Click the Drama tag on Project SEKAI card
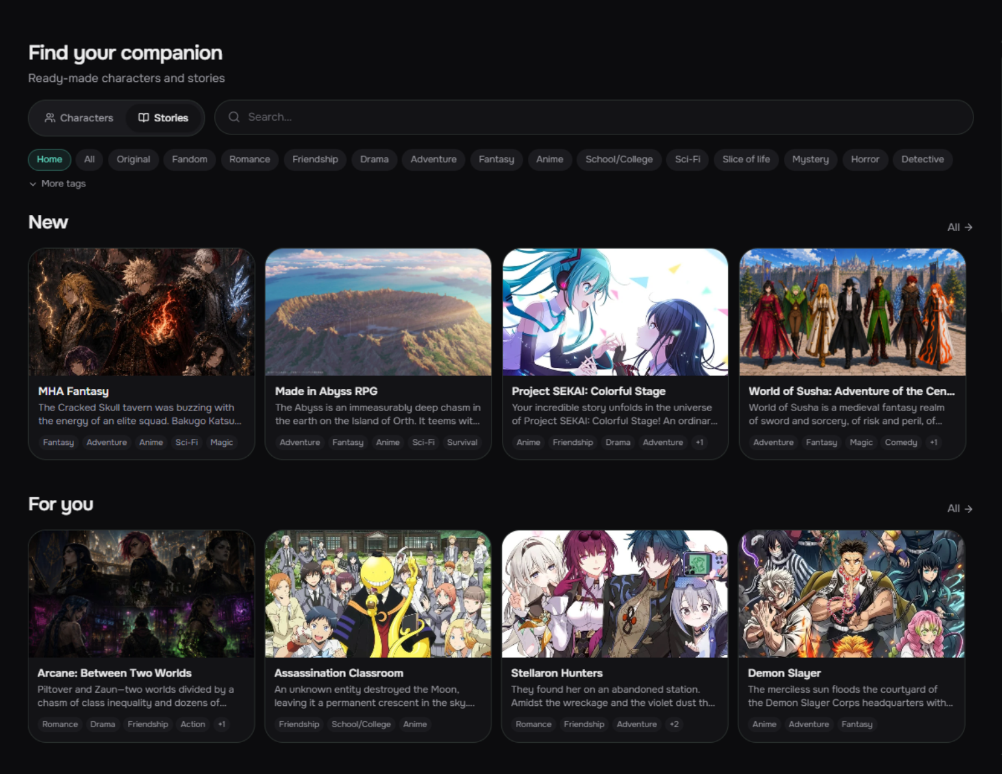The image size is (1002, 774). click(618, 442)
